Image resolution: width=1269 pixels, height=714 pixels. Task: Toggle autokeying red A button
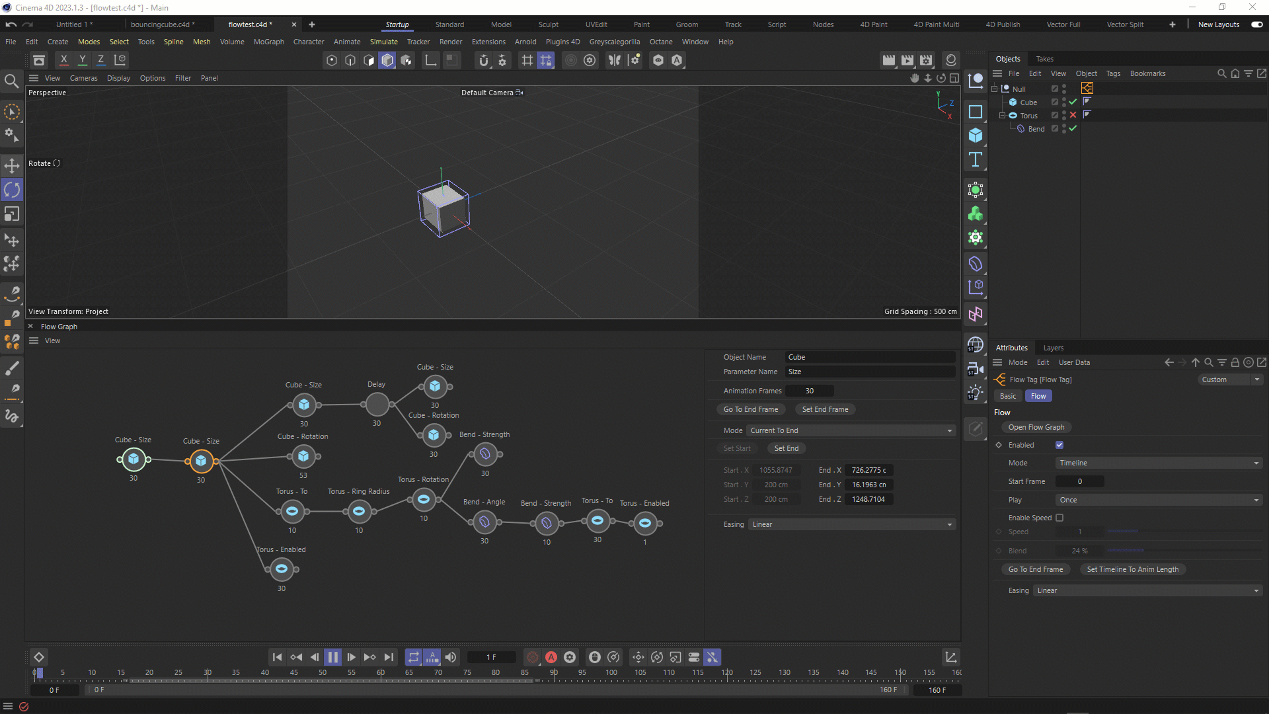coord(551,657)
